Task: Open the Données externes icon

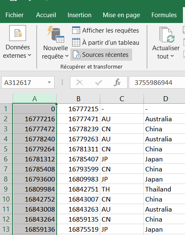Action: click(x=18, y=33)
